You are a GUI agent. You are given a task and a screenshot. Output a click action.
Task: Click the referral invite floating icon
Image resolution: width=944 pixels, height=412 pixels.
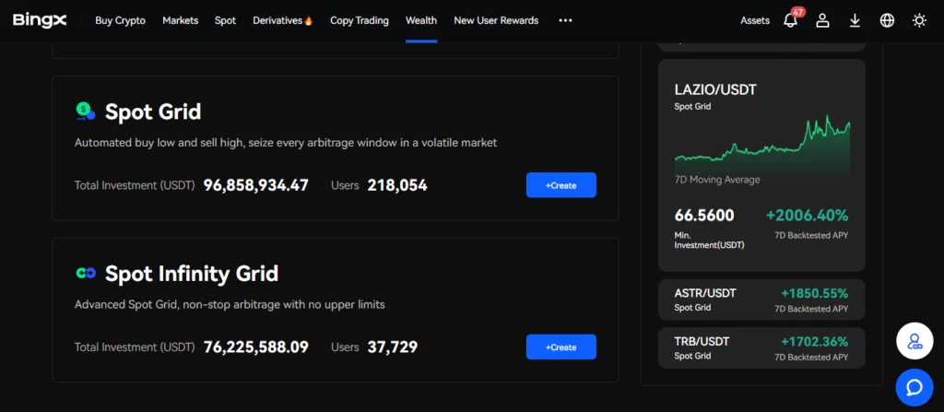coord(914,342)
